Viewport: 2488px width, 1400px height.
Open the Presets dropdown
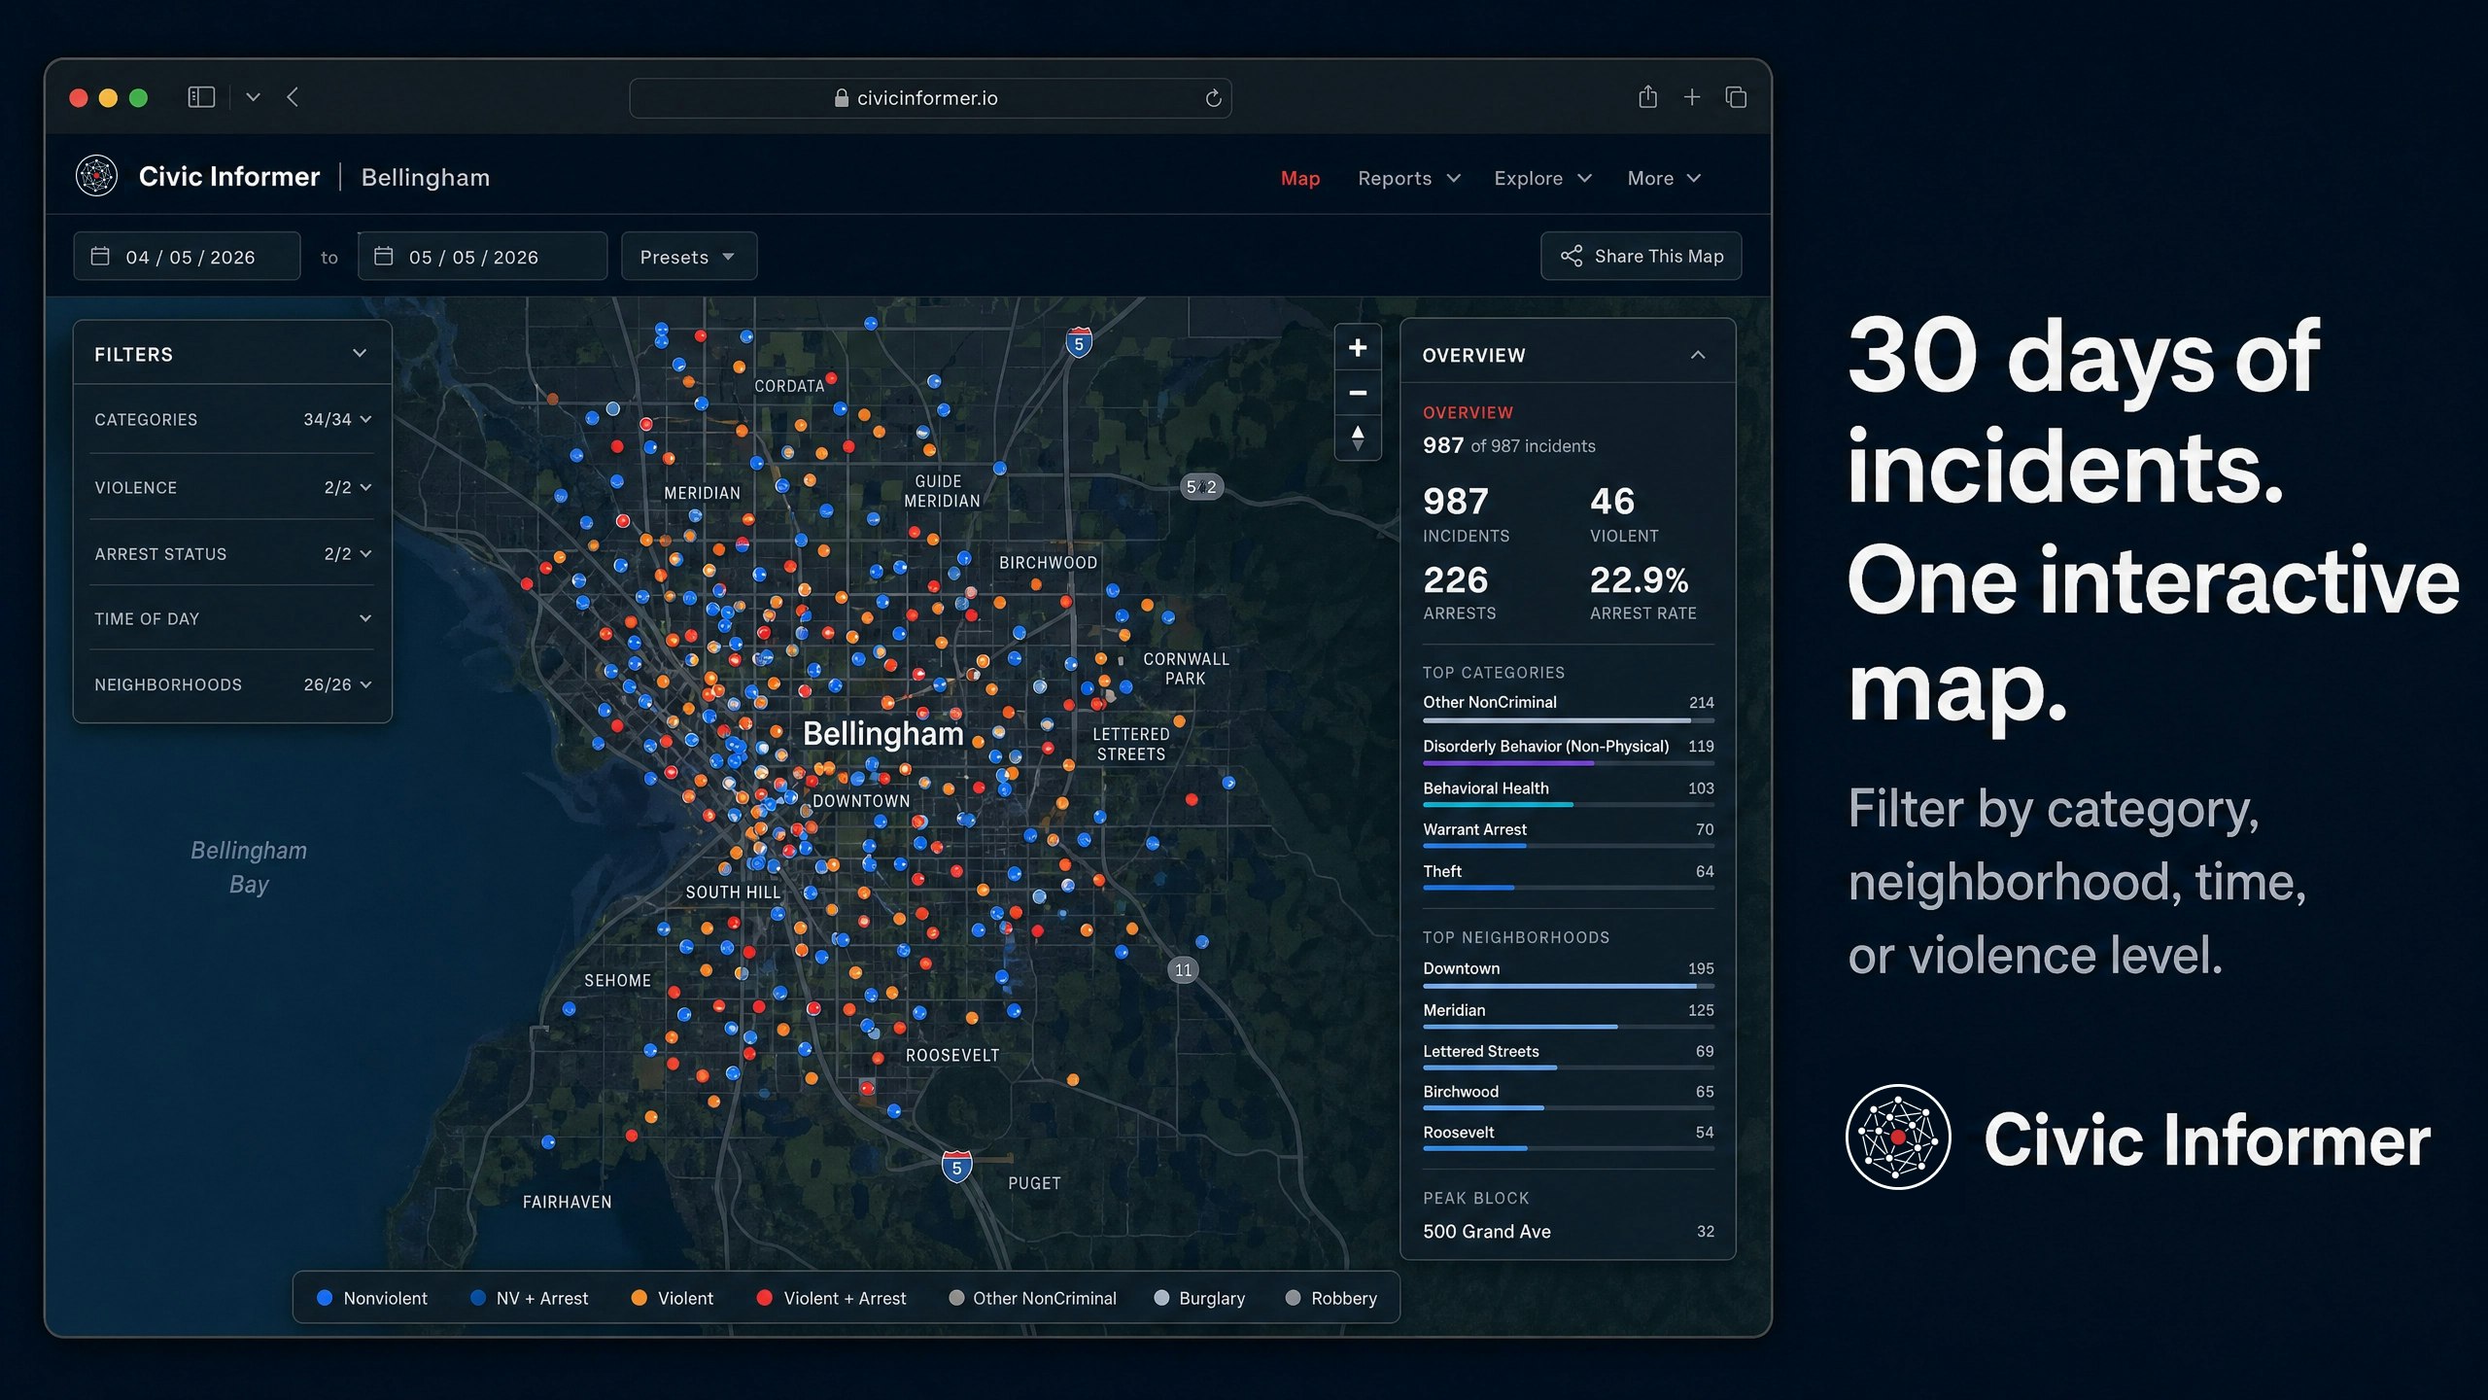click(x=688, y=256)
